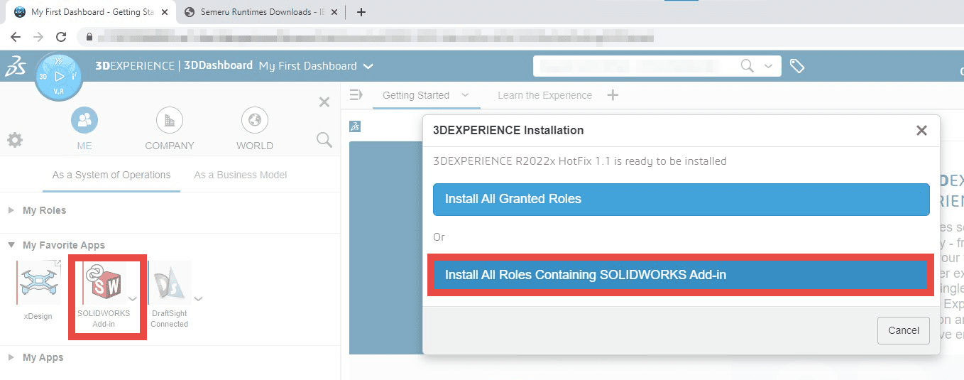Viewport: 964px width, 380px height.
Task: Go forward in browser history
Action: pos(38,37)
